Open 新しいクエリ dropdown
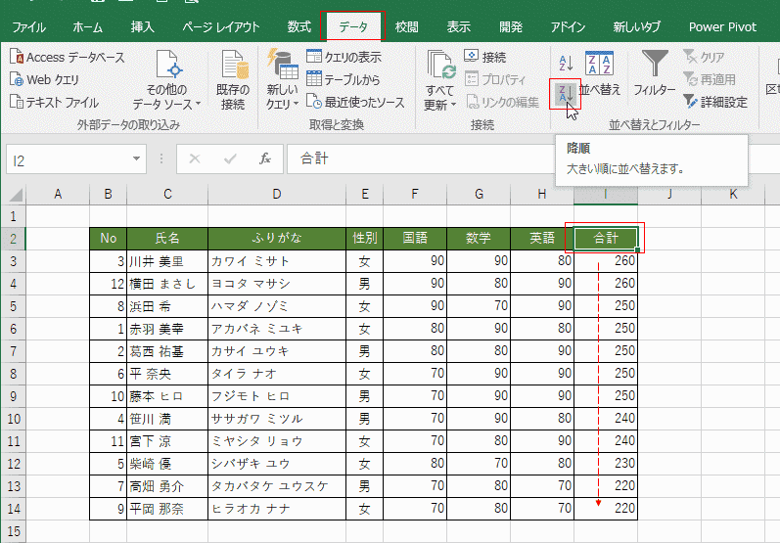This screenshot has width=780, height=543. (x=282, y=79)
